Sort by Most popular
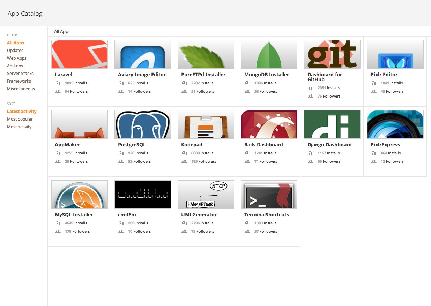This screenshot has height=306, width=431. (x=20, y=119)
